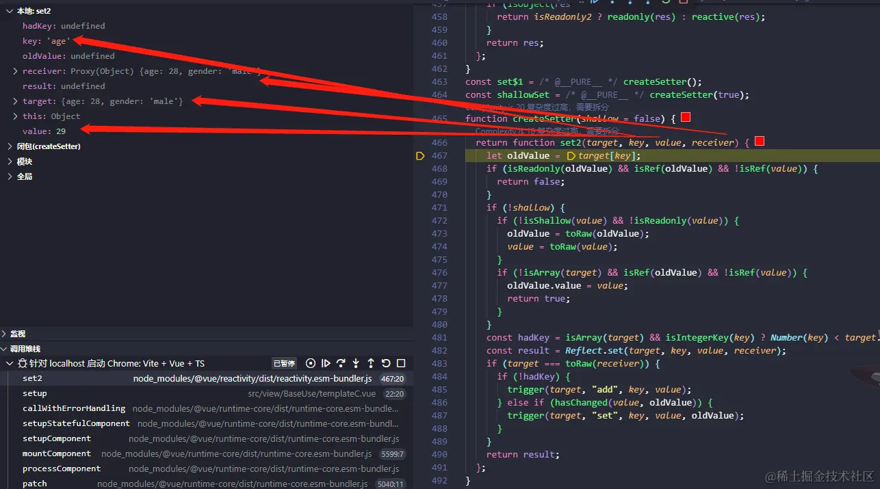Click 'Reflect.set' call on line 482
This screenshot has width=880, height=489.
click(x=595, y=351)
